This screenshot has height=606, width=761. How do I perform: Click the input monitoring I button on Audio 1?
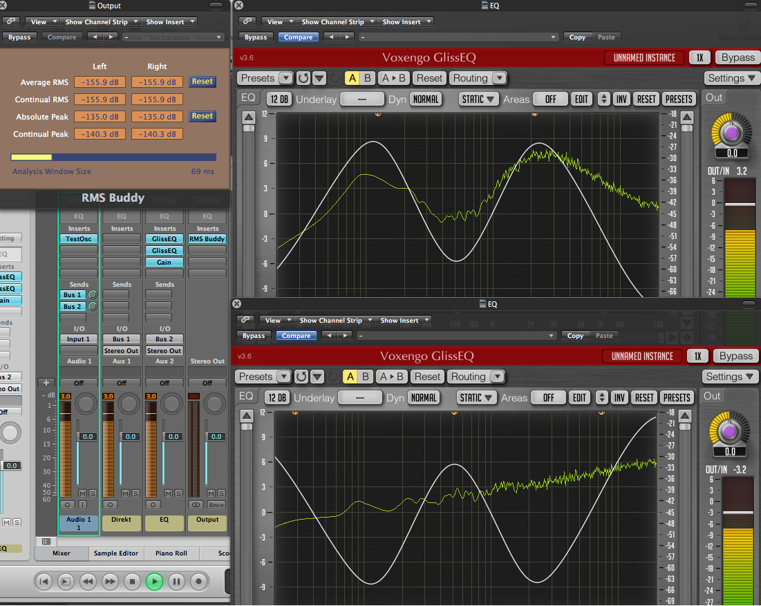click(x=82, y=504)
